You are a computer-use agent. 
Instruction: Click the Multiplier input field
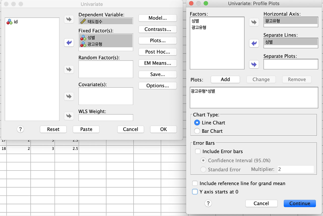(295, 169)
